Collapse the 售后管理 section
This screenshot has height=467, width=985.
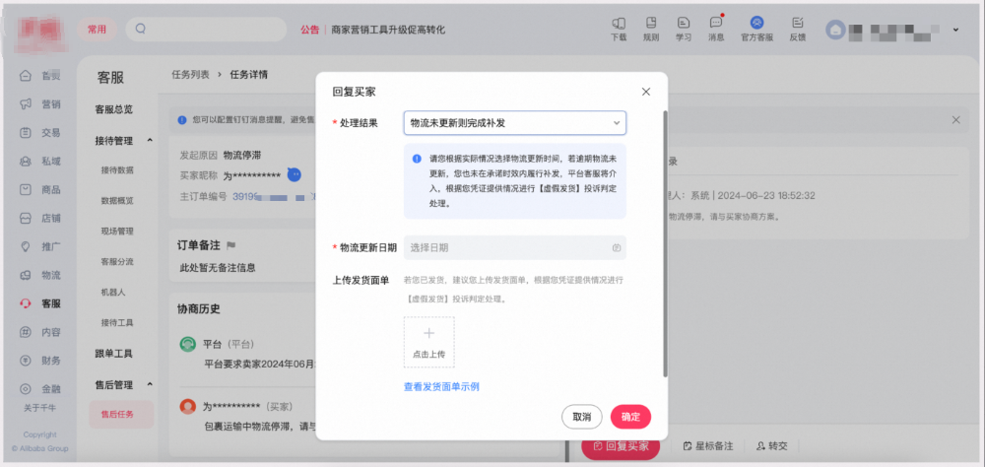pyautogui.click(x=150, y=384)
